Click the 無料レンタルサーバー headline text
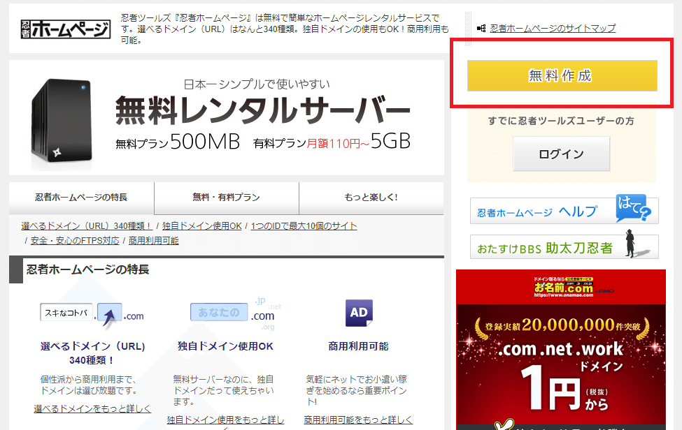Screen dimensions: 682x430 tap(263, 111)
